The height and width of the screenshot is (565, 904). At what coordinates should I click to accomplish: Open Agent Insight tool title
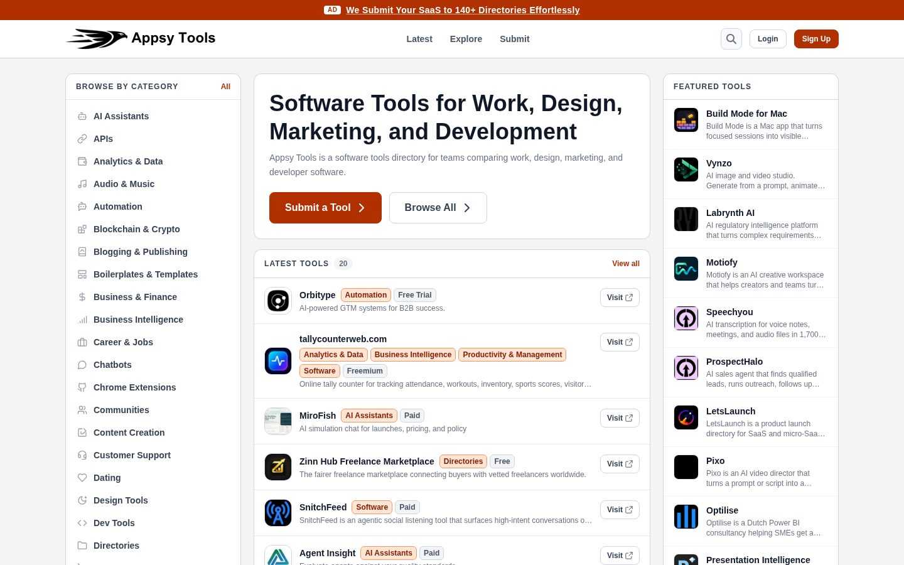328,553
